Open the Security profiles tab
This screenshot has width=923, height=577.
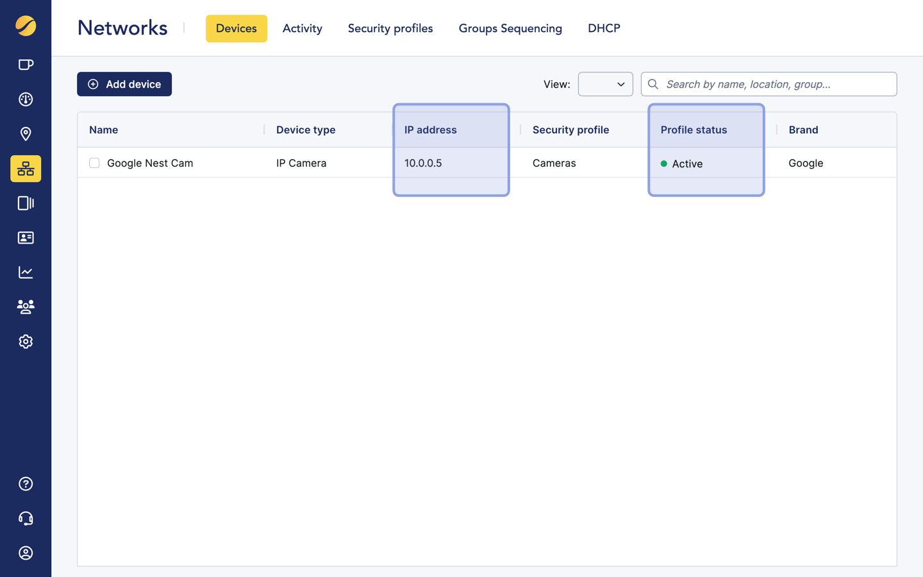click(x=390, y=29)
